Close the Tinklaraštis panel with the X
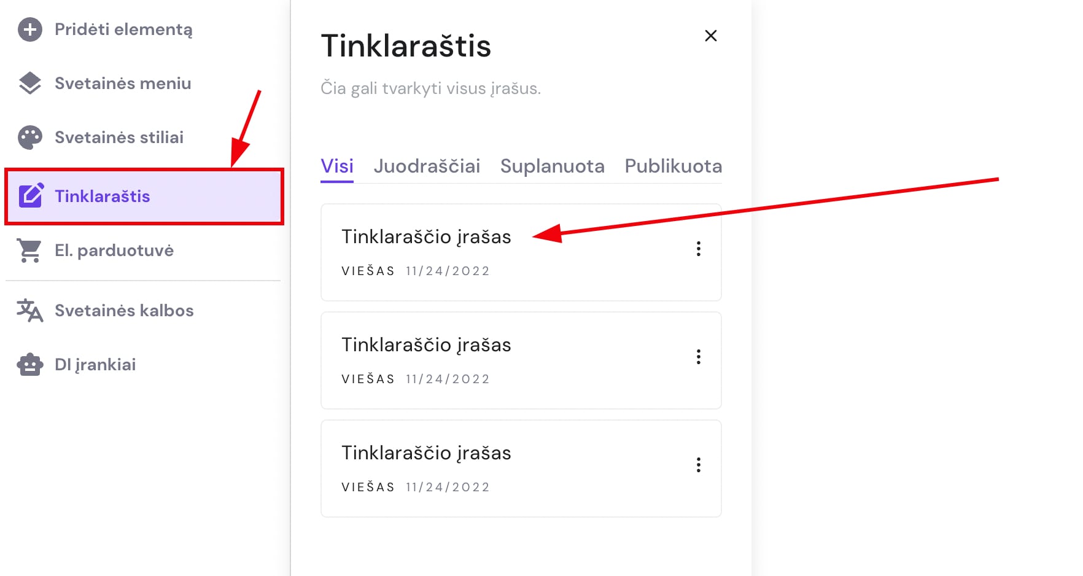The height and width of the screenshot is (576, 1083). (x=710, y=36)
